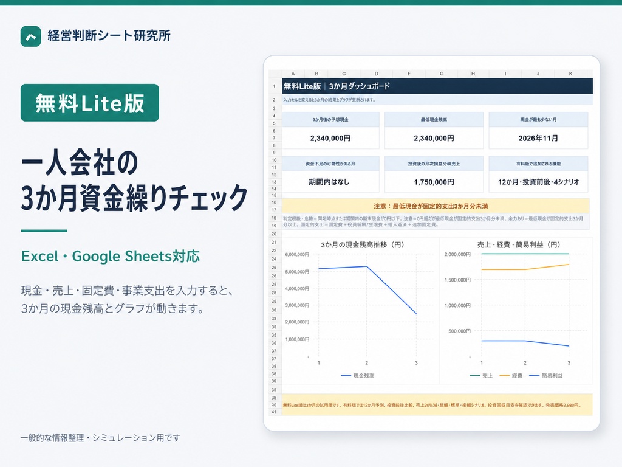Select column header K in the spreadsheet

(570, 74)
